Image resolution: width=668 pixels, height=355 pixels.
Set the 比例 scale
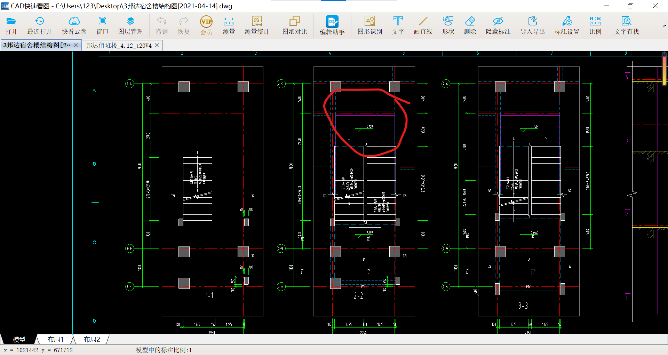595,26
